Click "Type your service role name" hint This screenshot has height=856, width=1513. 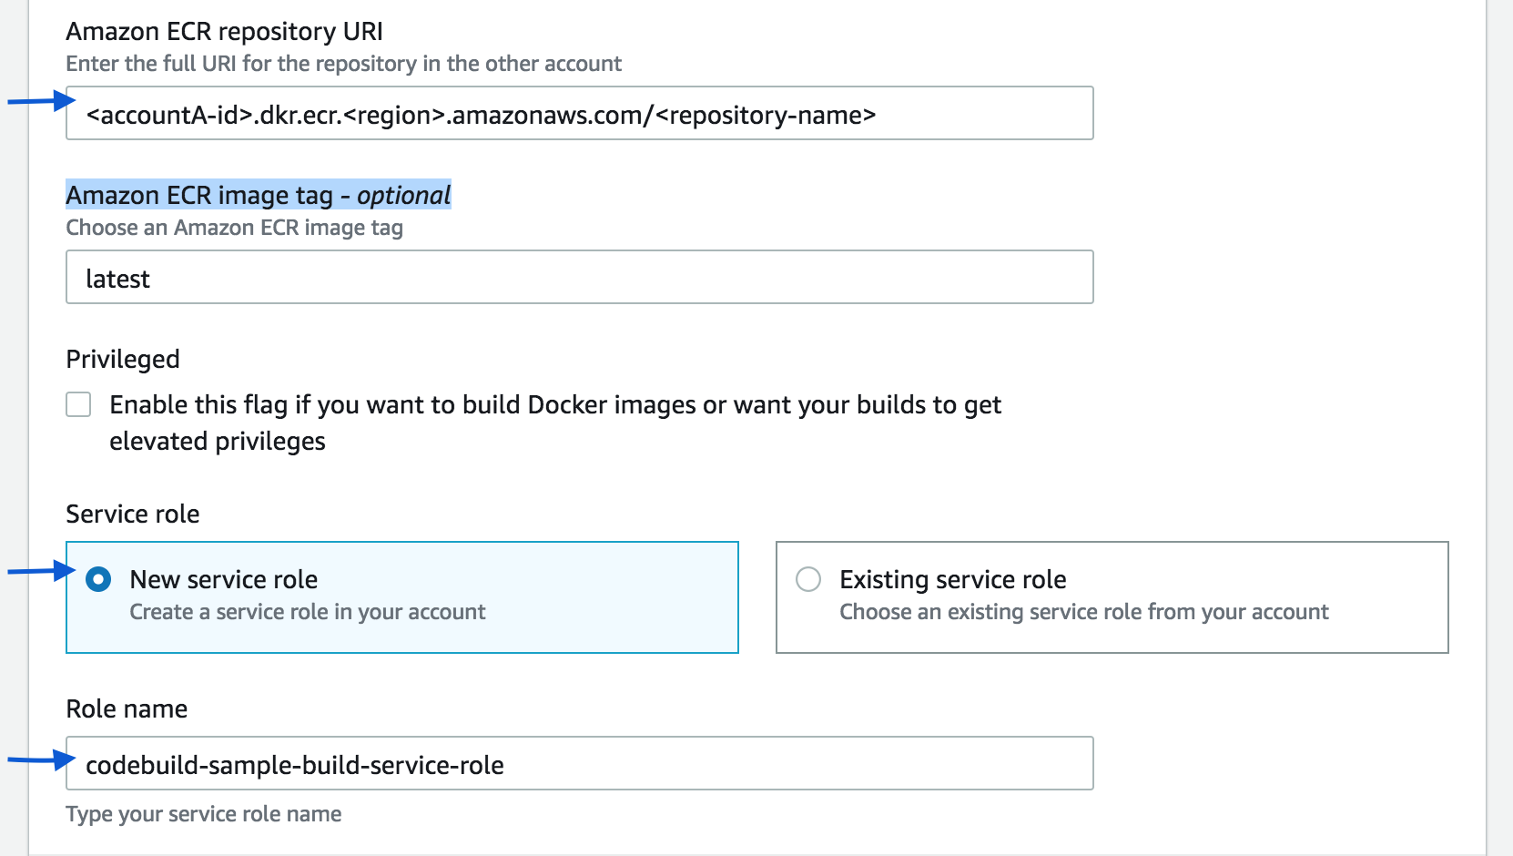pos(203,814)
